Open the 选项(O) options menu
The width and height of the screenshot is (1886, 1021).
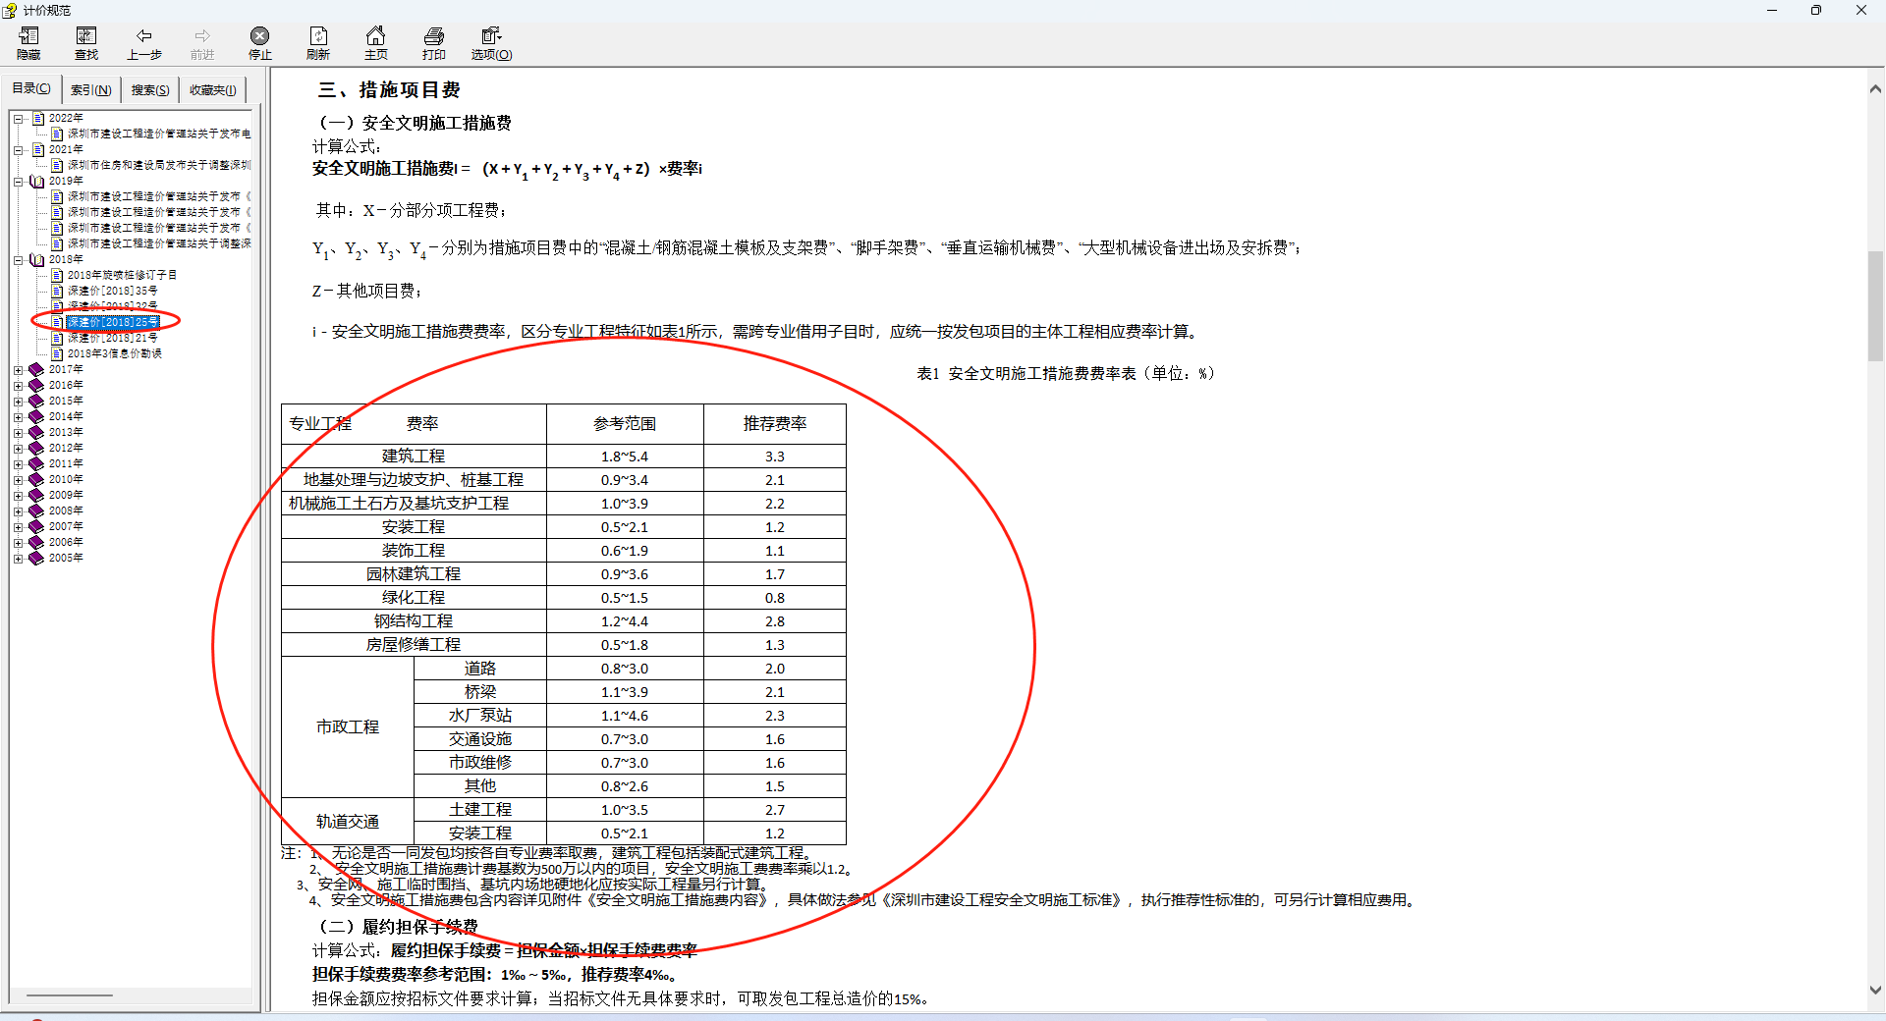coord(491,43)
